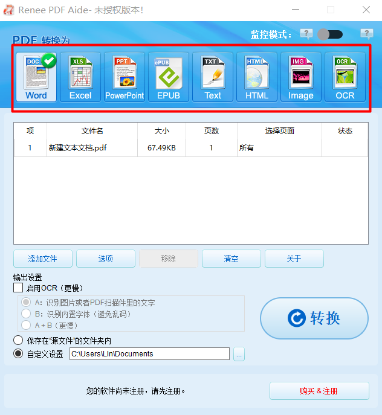The image size is (382, 415).
Task: Click the 购买 & 注册 button
Action: coord(319,391)
